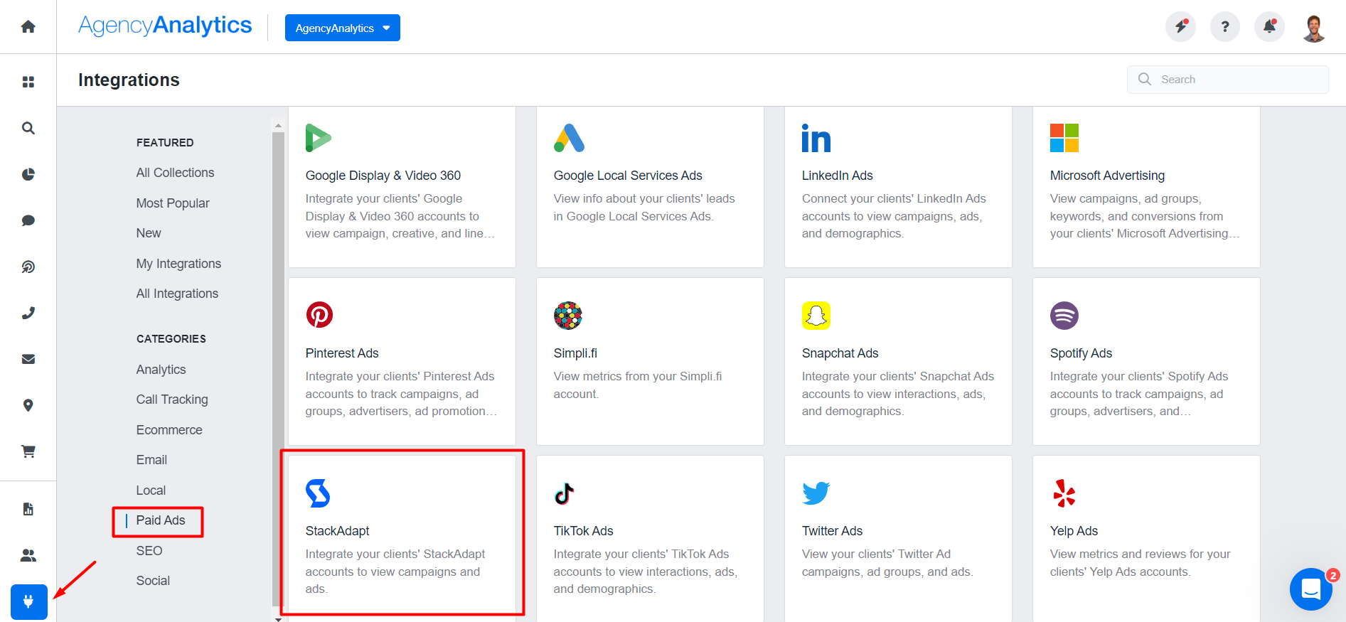
Task: Open the dashboards grid icon in sidebar
Action: click(28, 82)
